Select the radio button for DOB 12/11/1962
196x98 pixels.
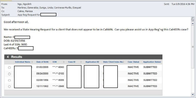[9, 86]
